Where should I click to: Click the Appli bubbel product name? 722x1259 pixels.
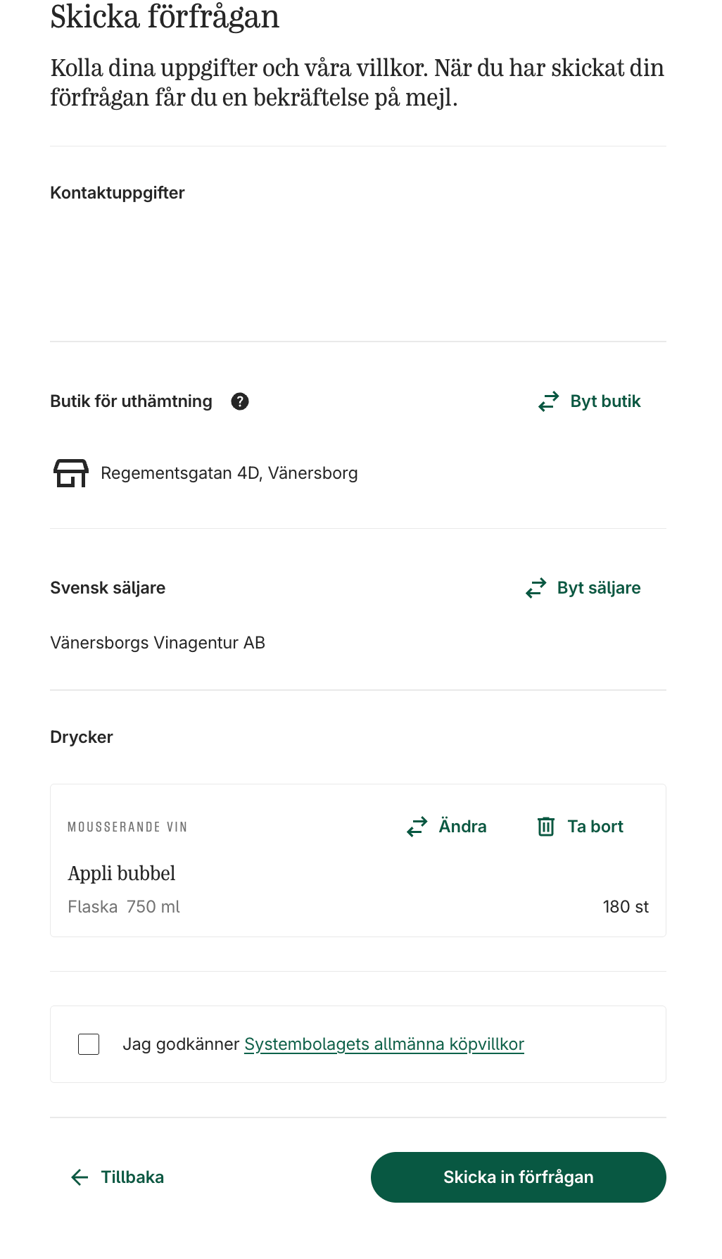click(122, 873)
